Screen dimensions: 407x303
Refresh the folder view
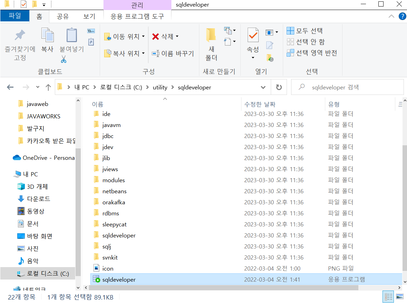point(279,87)
